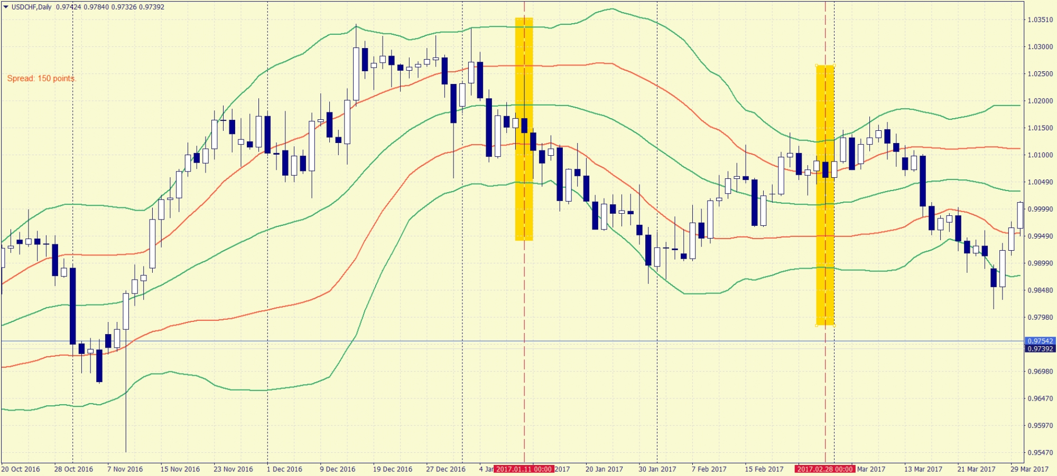Click bottom-left handle of right yellow rectangle
1057x476 pixels.
pyautogui.click(x=817, y=326)
